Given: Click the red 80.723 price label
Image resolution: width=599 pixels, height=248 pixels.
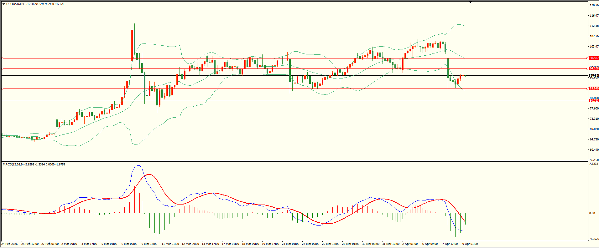Looking at the screenshot, I should [594, 101].
